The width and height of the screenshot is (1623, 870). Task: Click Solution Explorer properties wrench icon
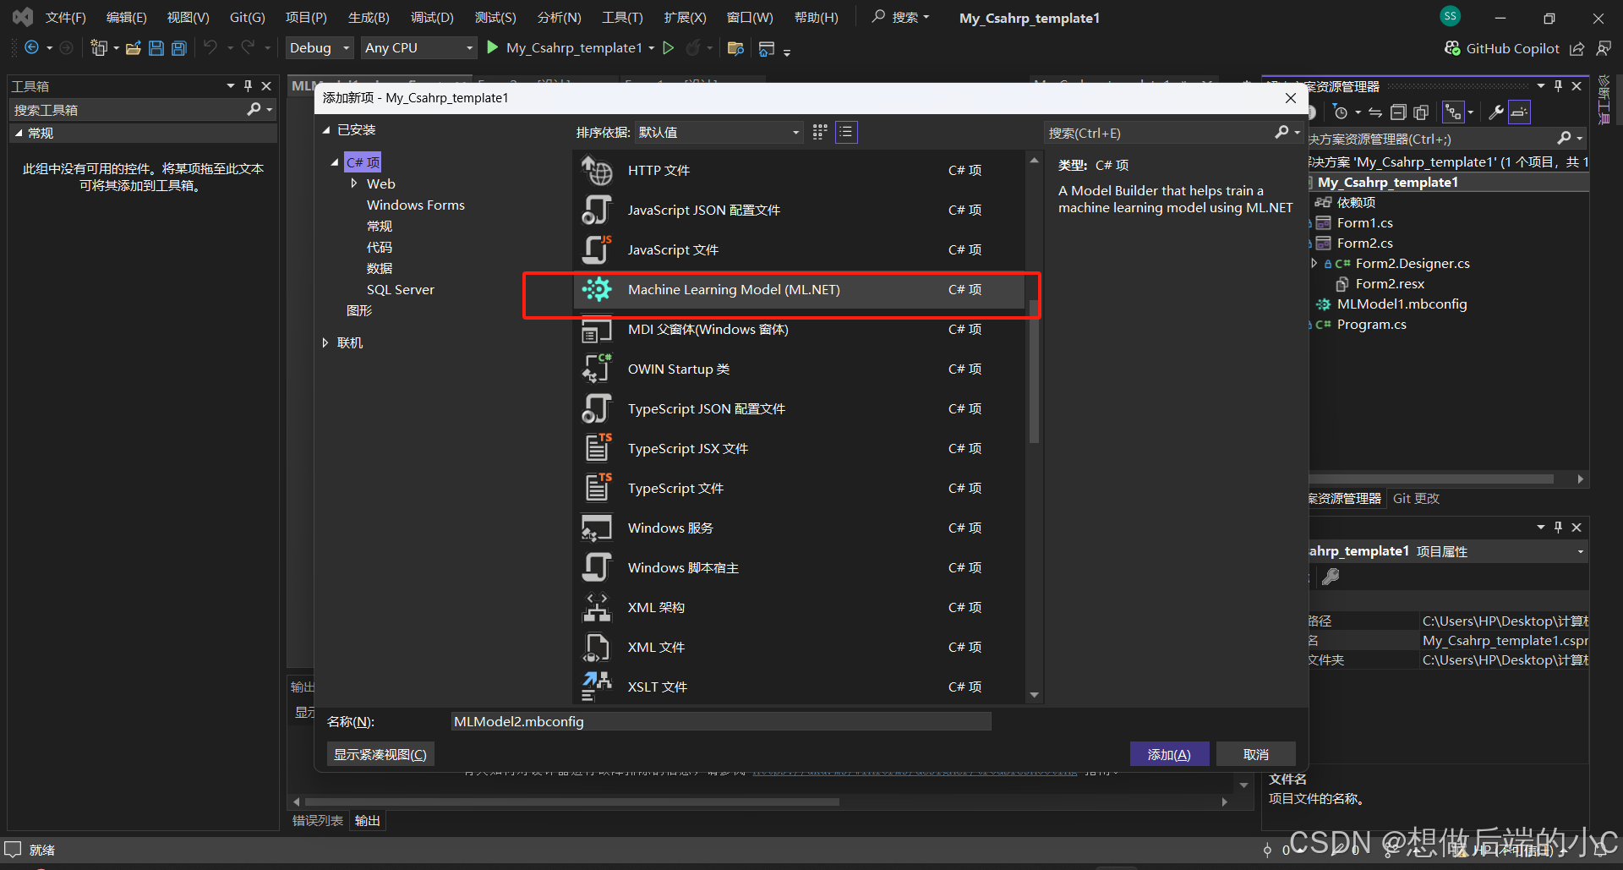coord(1496,112)
